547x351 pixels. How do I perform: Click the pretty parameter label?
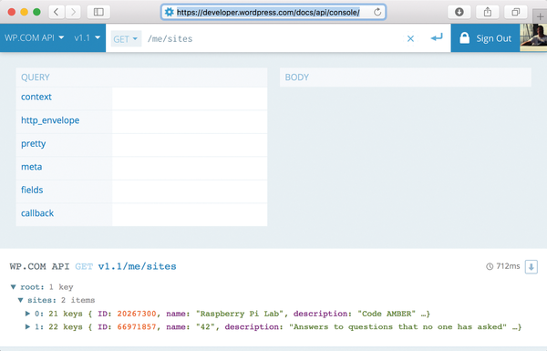click(x=33, y=144)
